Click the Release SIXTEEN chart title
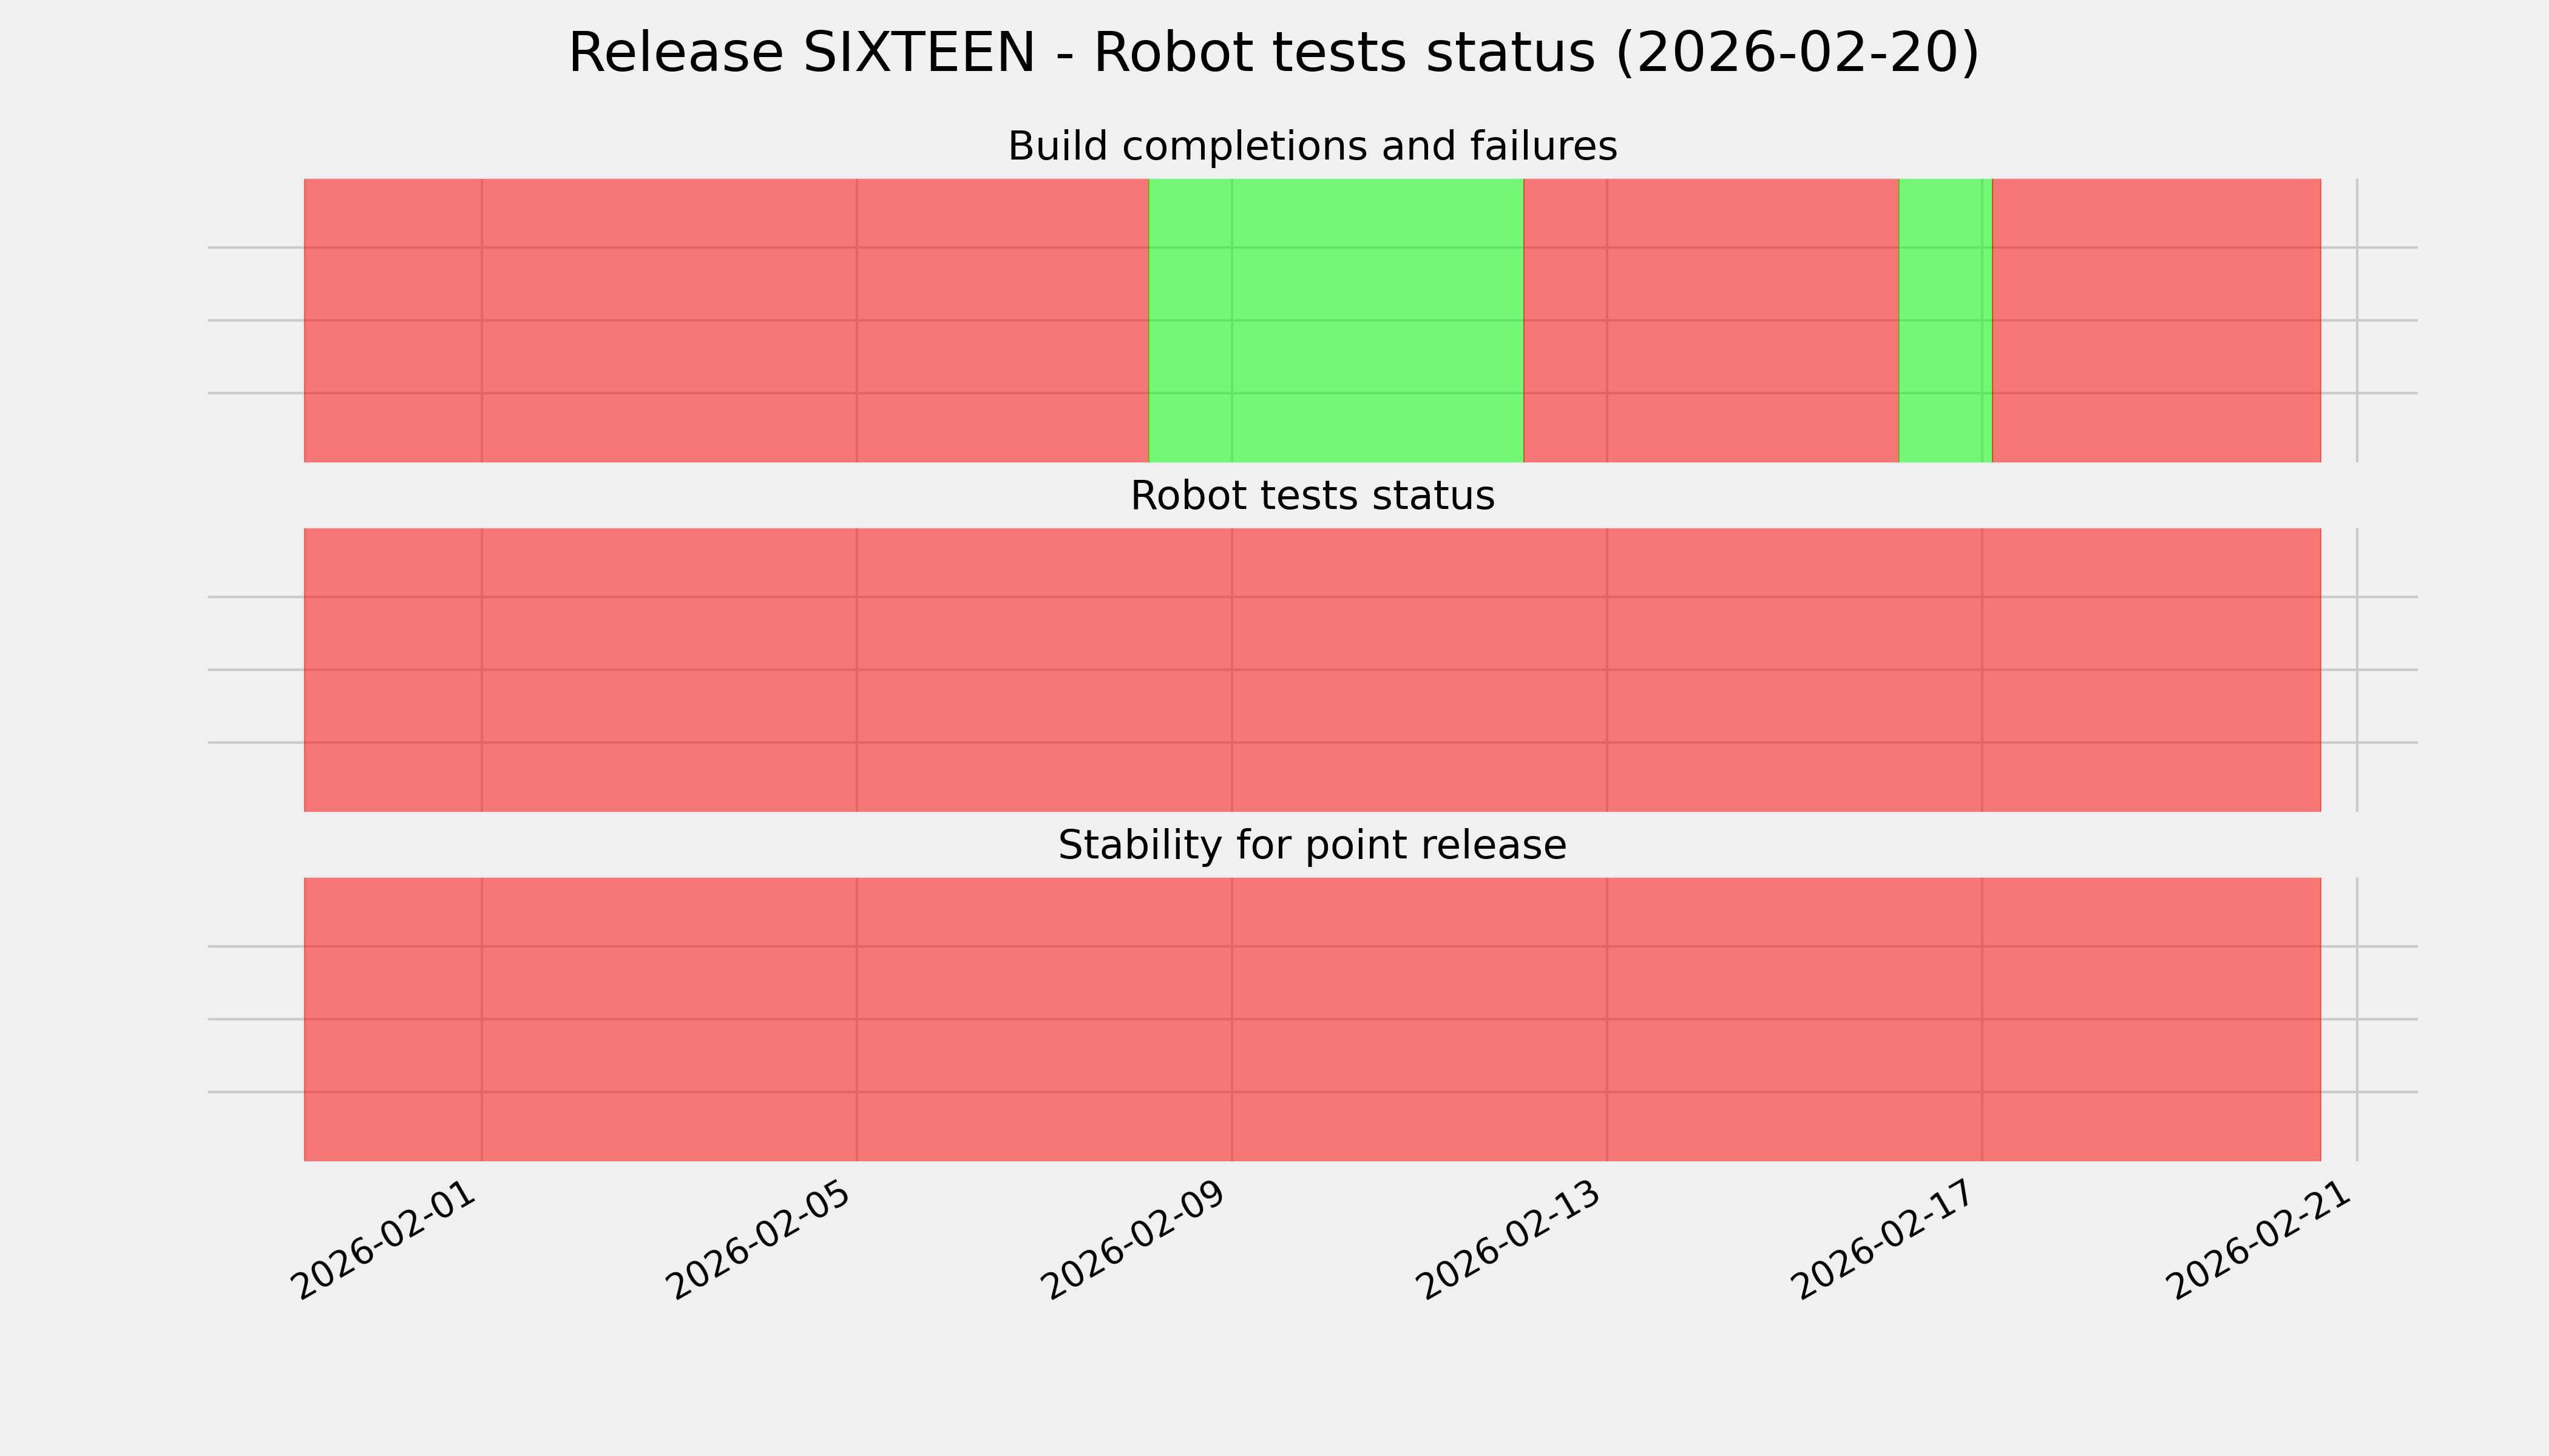This screenshot has width=2549, height=1456. pos(1273,54)
